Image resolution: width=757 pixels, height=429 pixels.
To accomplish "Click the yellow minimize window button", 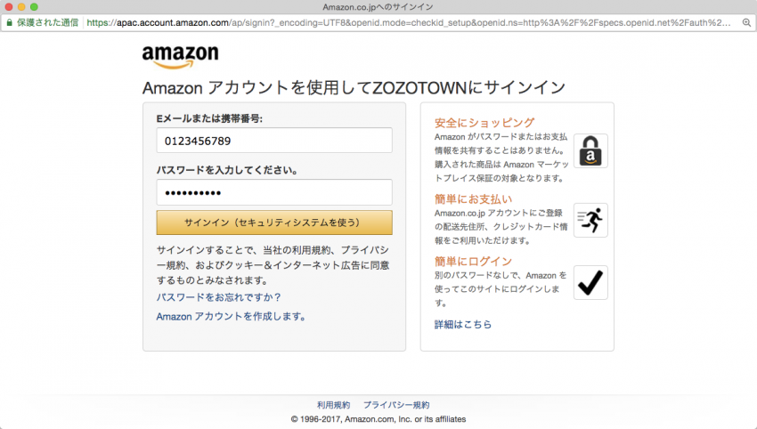I will 21,7.
